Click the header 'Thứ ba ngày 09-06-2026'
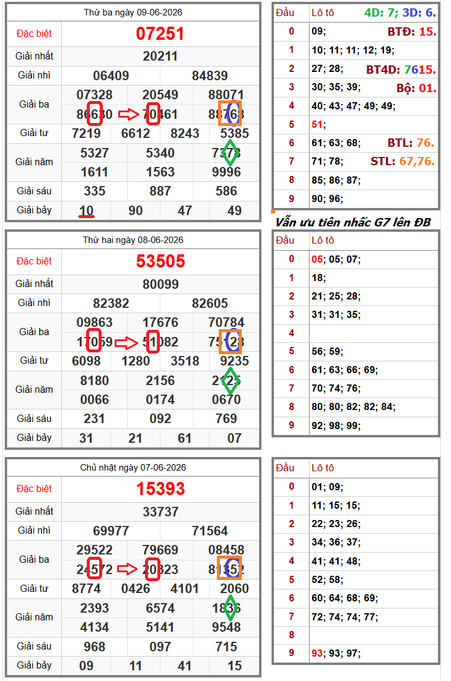451x681 pixels. click(x=133, y=12)
